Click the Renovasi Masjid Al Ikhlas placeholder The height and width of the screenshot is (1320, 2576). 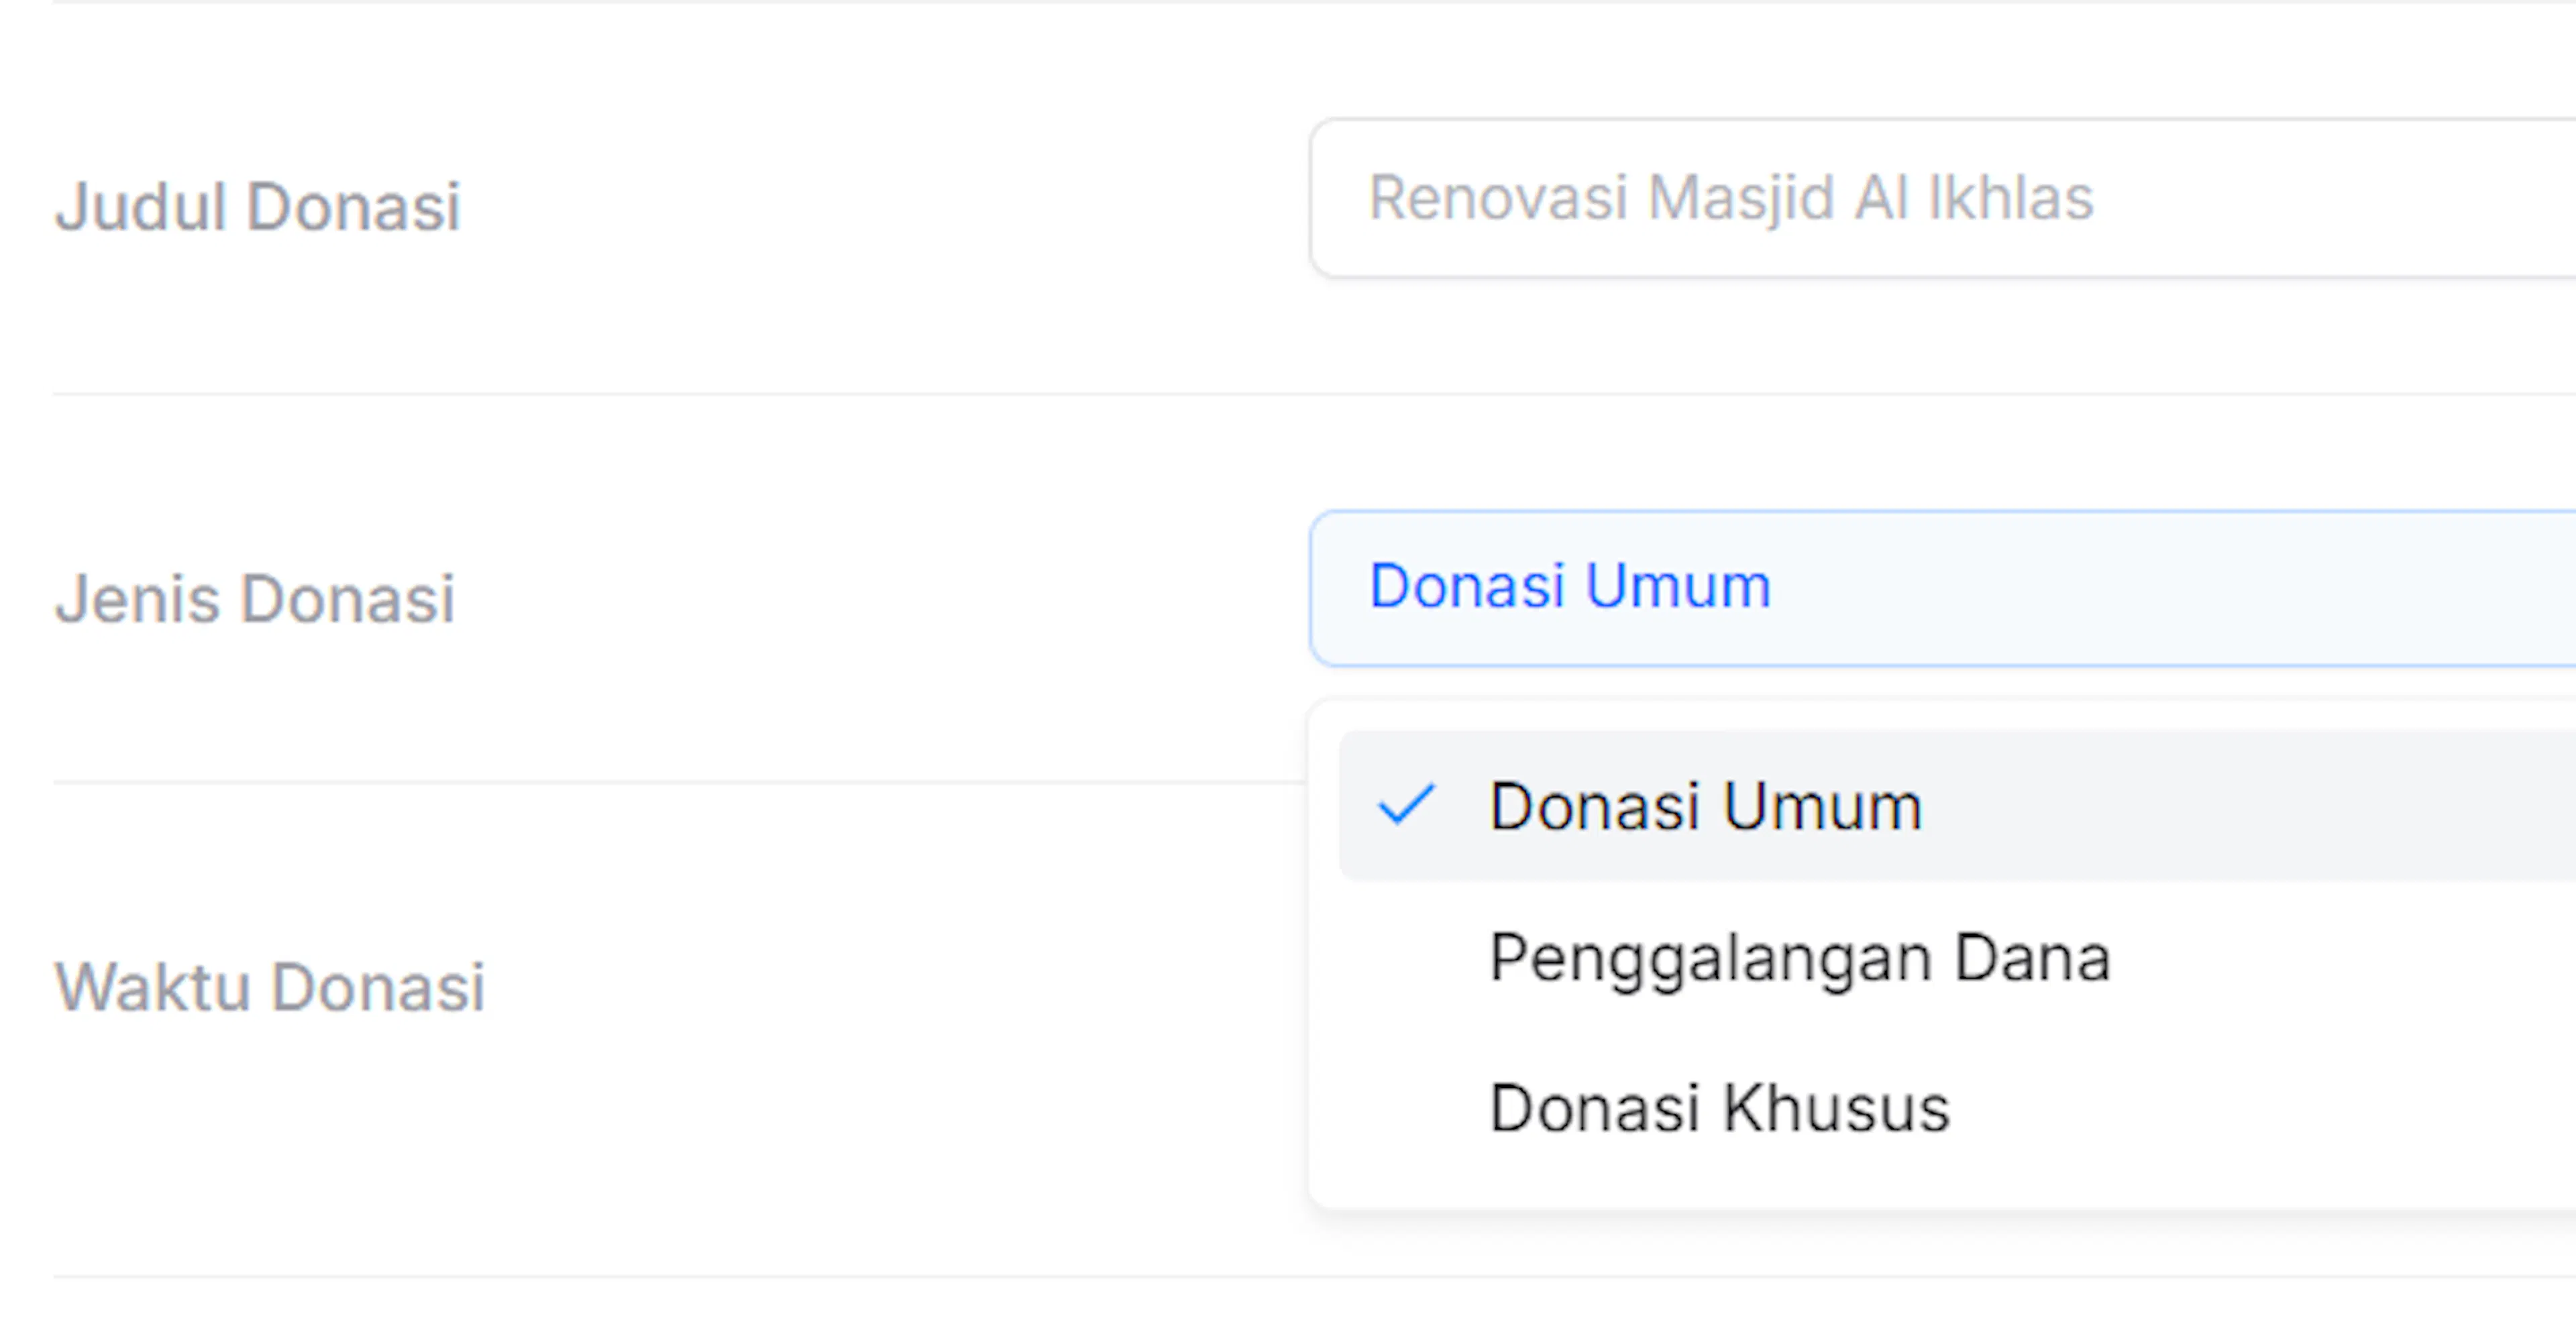tap(1731, 198)
